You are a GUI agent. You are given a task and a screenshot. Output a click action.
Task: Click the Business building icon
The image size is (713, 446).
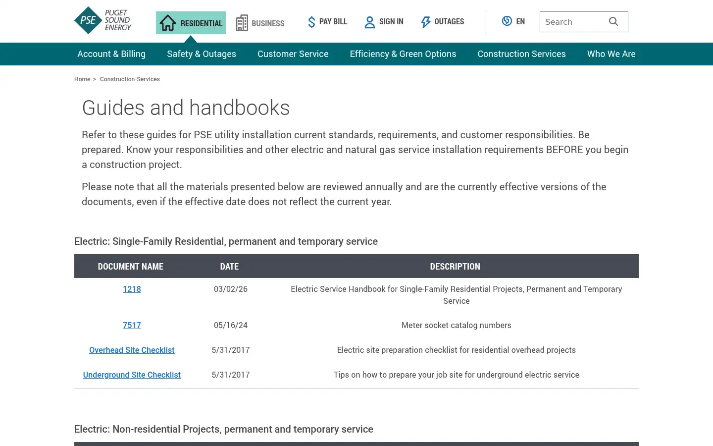(x=242, y=23)
